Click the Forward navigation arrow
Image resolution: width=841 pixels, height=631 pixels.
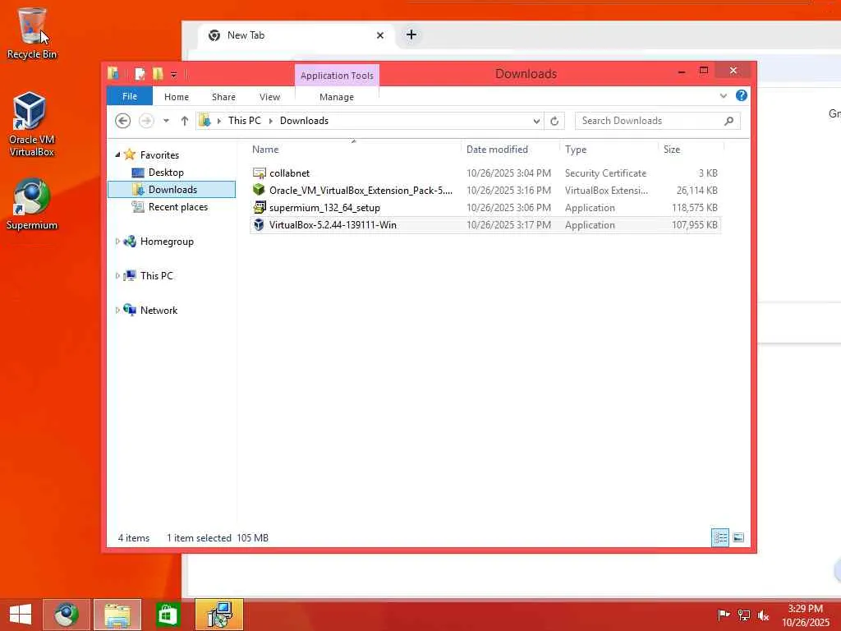point(146,121)
